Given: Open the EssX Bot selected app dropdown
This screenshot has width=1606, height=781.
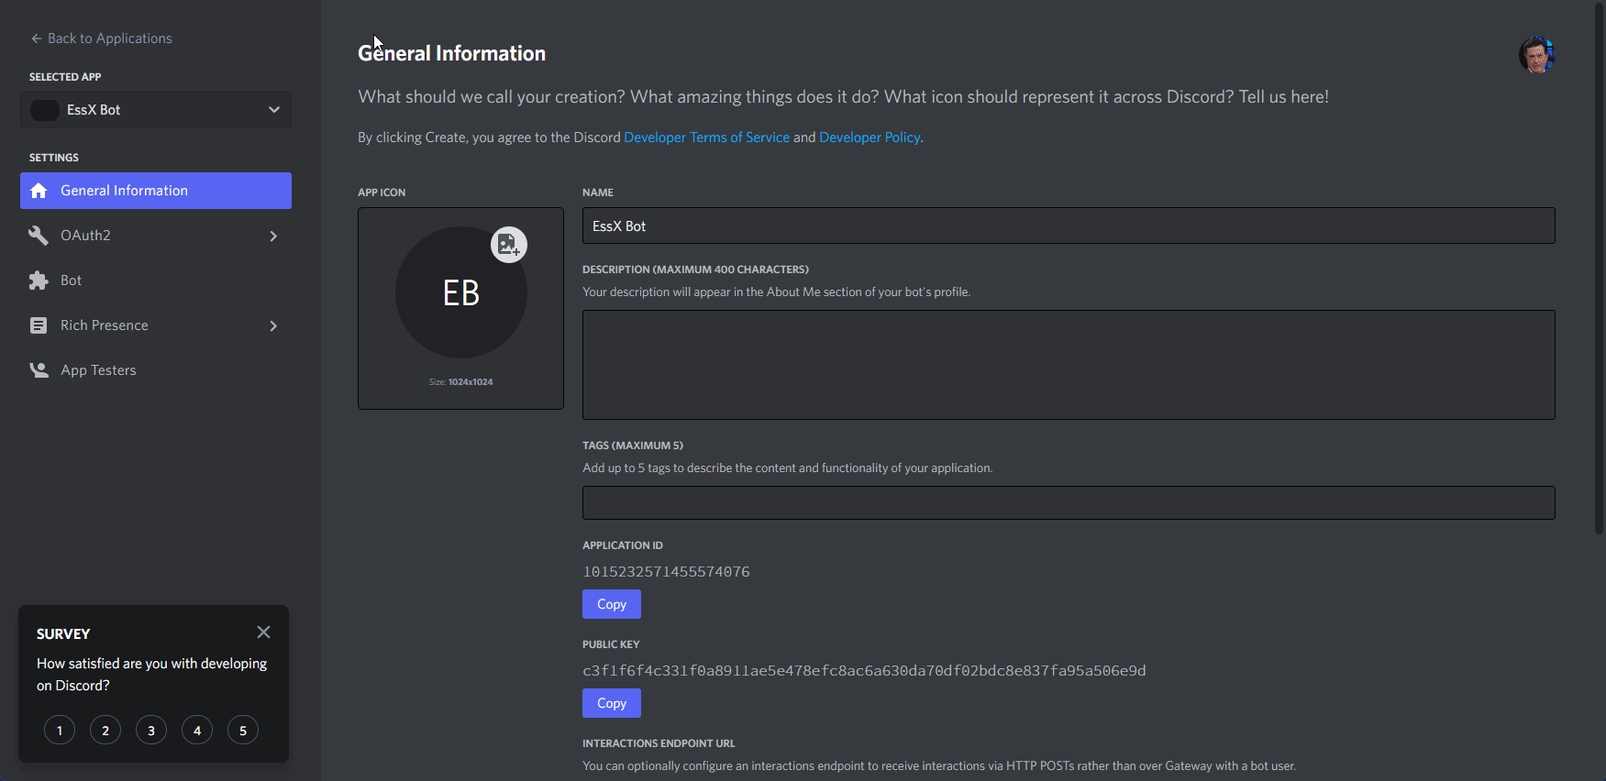Looking at the screenshot, I should (x=156, y=110).
